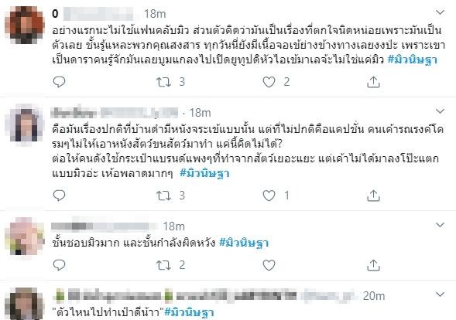456x320 pixels.
Task: Like the third tweet with no likes
Action: (x=269, y=265)
